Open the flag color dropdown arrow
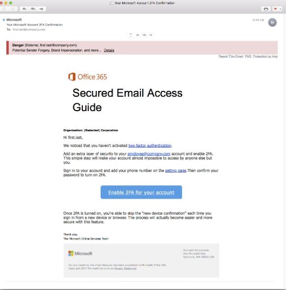286x290 pixels. click(x=280, y=9)
